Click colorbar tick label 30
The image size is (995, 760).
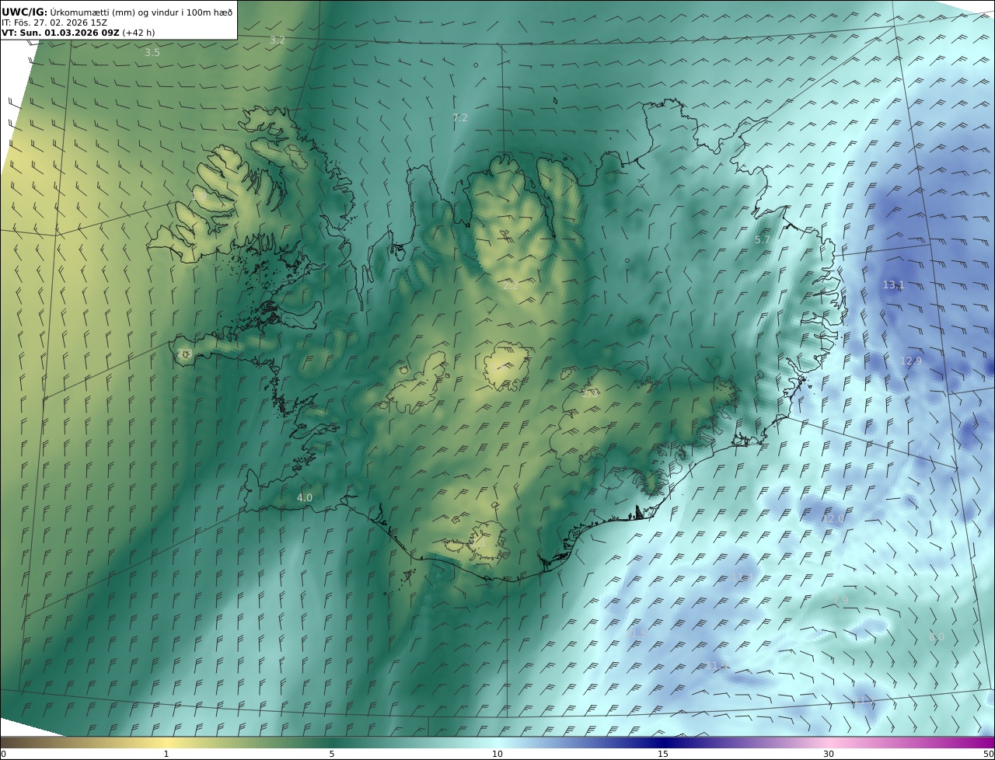[829, 754]
